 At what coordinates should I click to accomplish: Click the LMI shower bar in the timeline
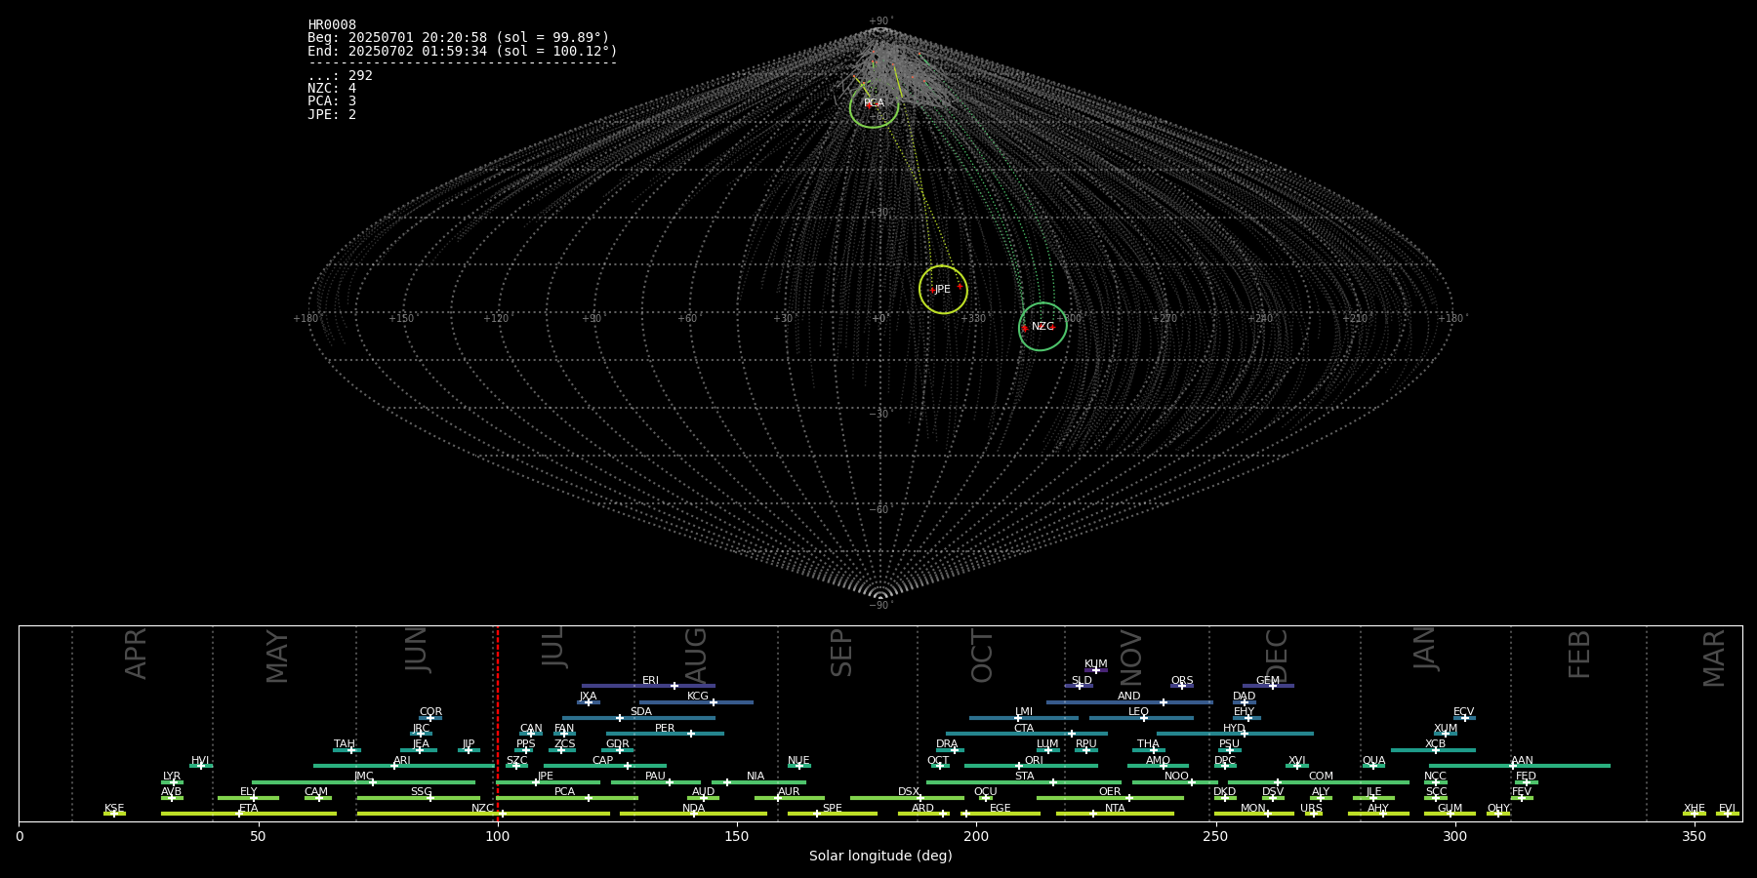(1024, 718)
